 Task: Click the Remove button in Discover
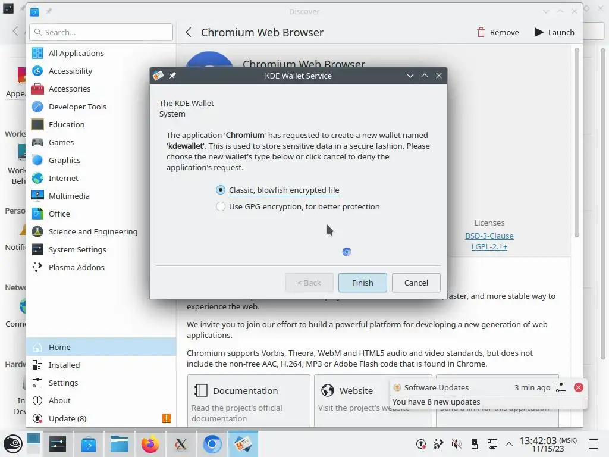click(498, 32)
